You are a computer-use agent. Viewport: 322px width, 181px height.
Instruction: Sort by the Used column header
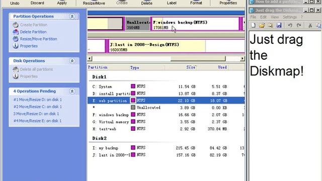222,67
